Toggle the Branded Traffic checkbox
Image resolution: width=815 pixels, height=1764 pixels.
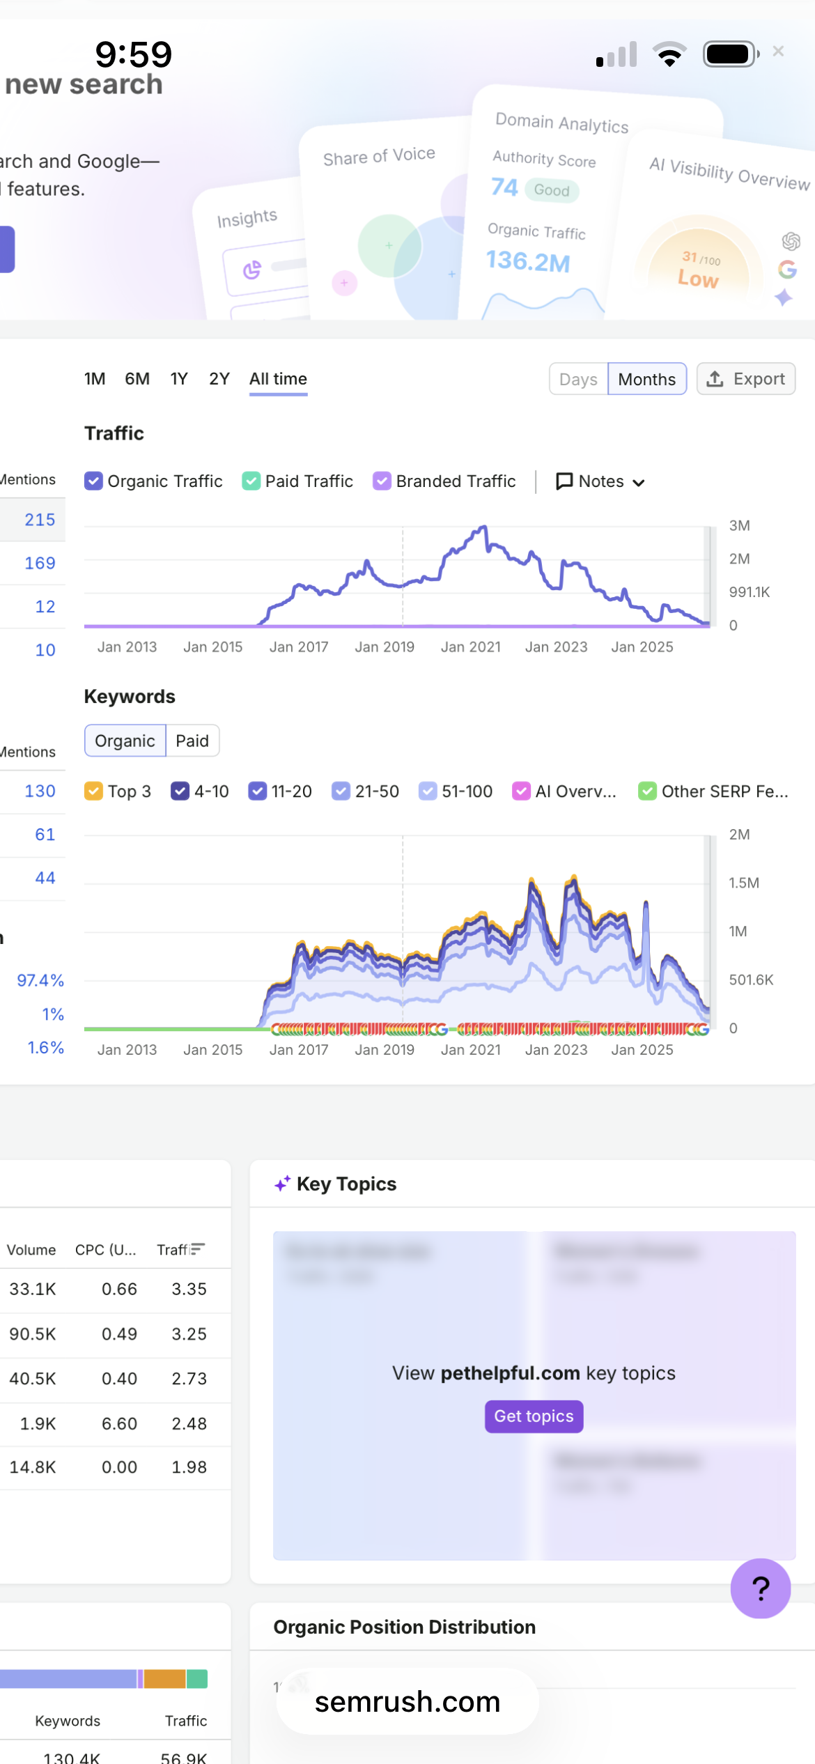click(x=382, y=481)
